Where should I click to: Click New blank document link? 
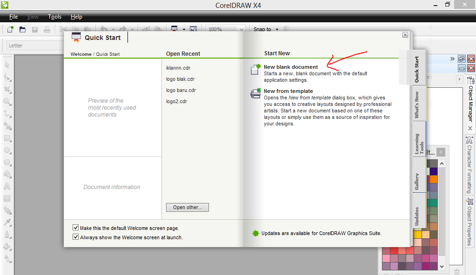pos(290,67)
